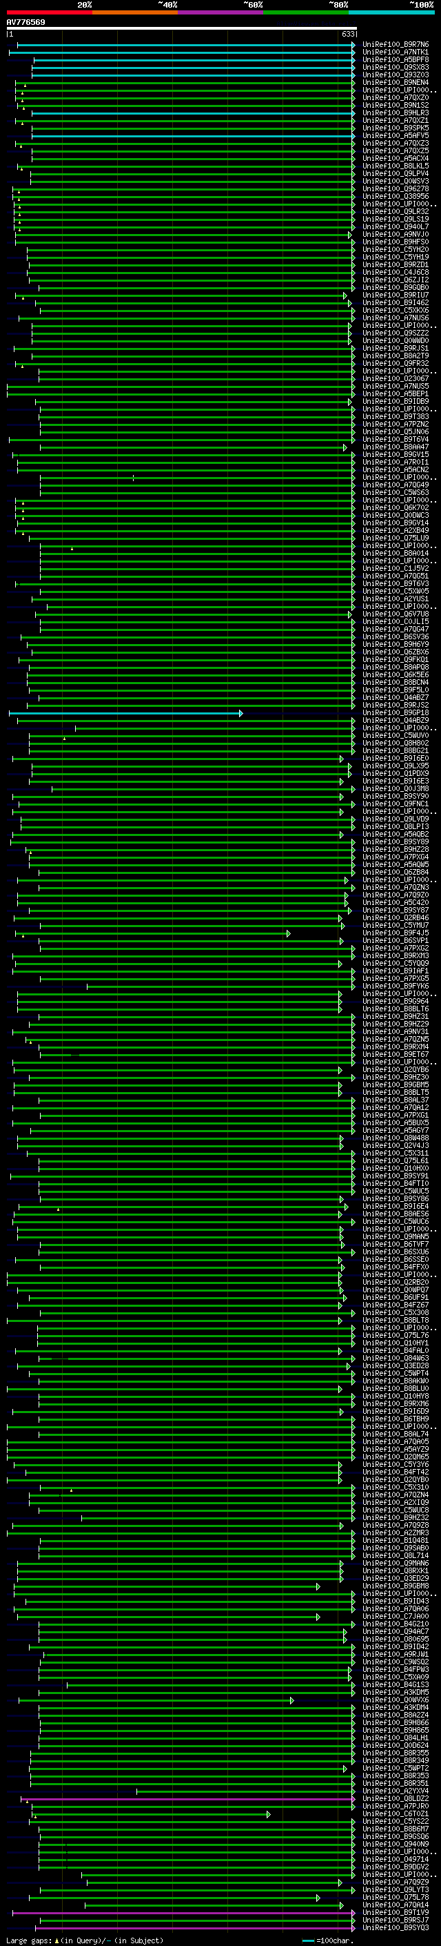Open hit UniRef100_Q940L7
Image resolution: width=441 pixels, height=1946 pixels.
(395, 226)
